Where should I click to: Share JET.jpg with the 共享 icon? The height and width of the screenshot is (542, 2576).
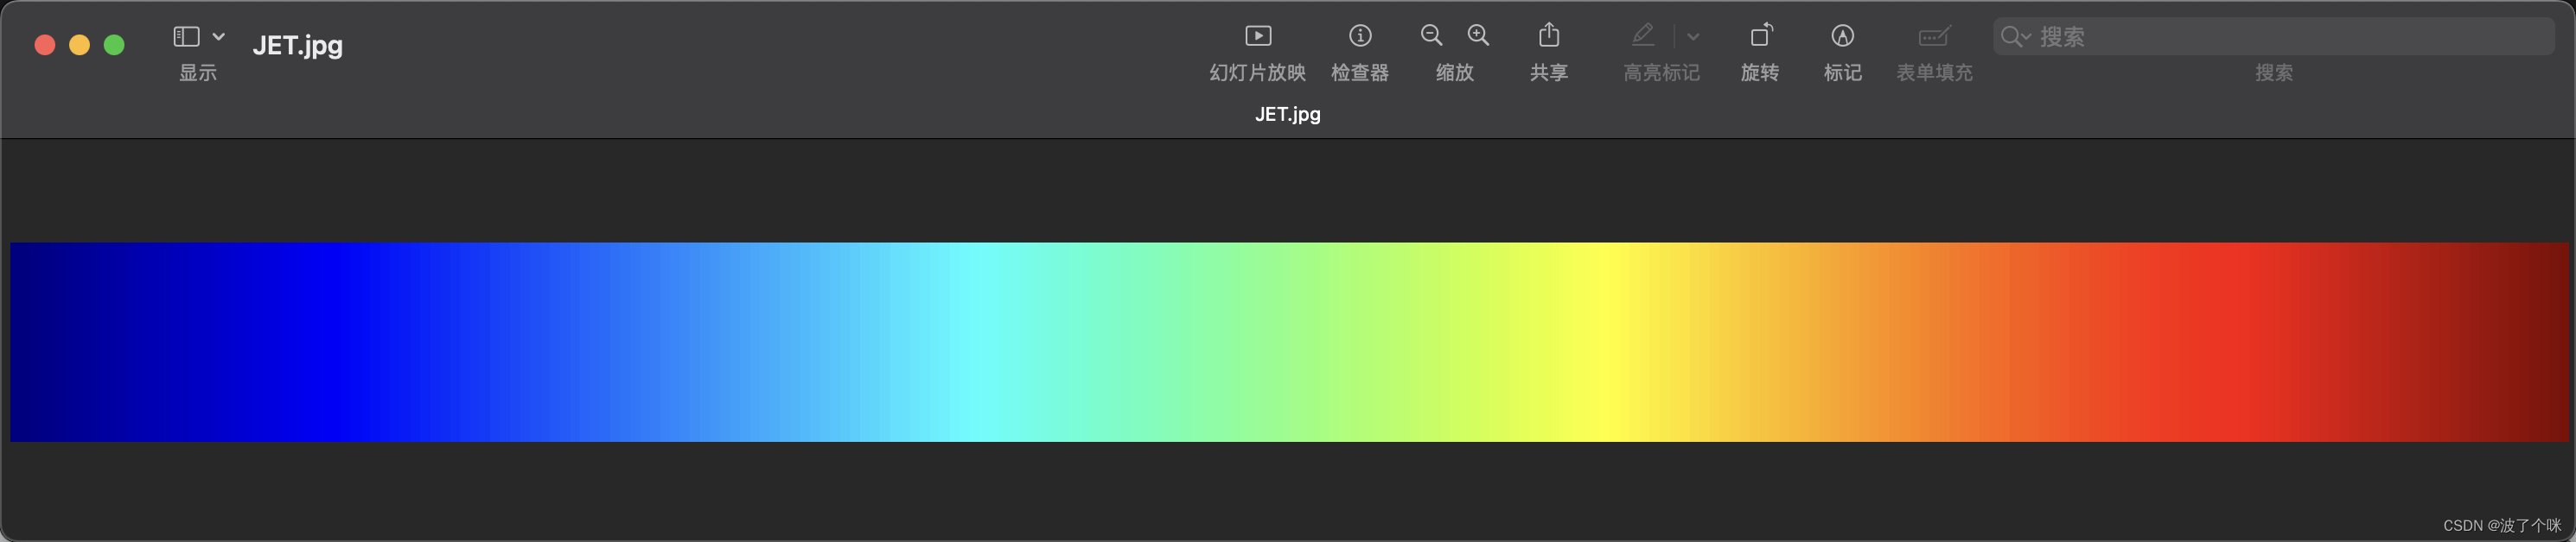pos(1549,35)
